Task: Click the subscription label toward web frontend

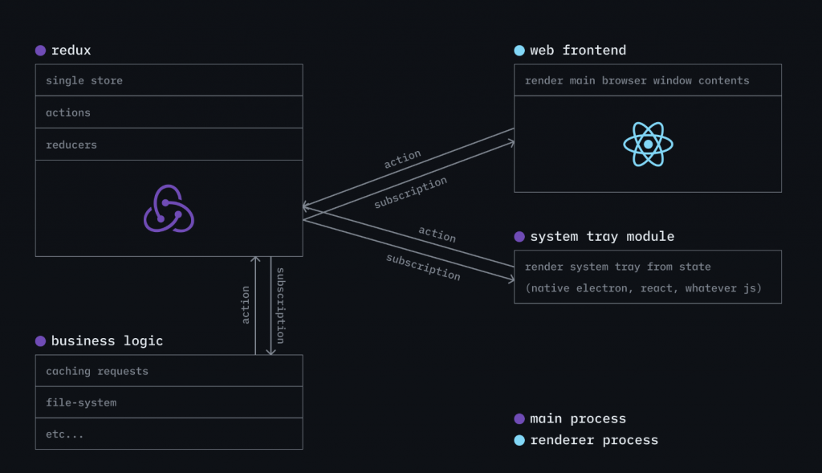Action: pos(410,193)
